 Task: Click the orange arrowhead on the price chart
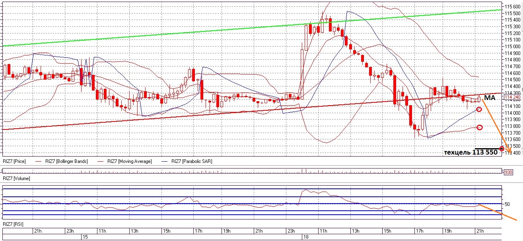click(x=510, y=151)
